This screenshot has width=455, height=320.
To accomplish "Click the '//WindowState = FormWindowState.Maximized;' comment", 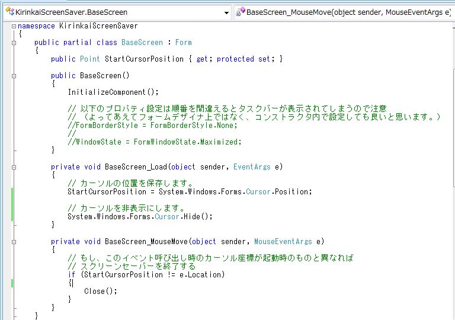I will [155, 142].
